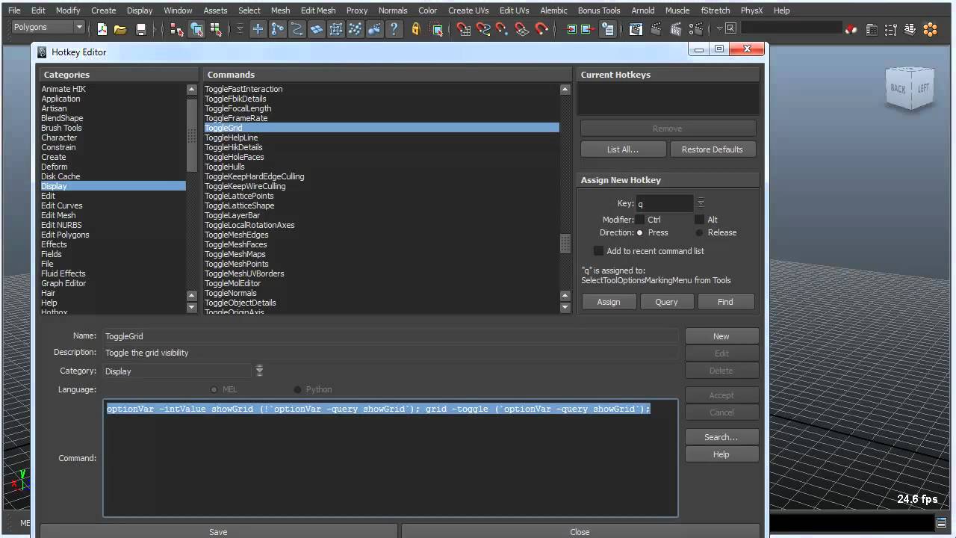
Task: Select the Release direction radio button
Action: coord(700,232)
